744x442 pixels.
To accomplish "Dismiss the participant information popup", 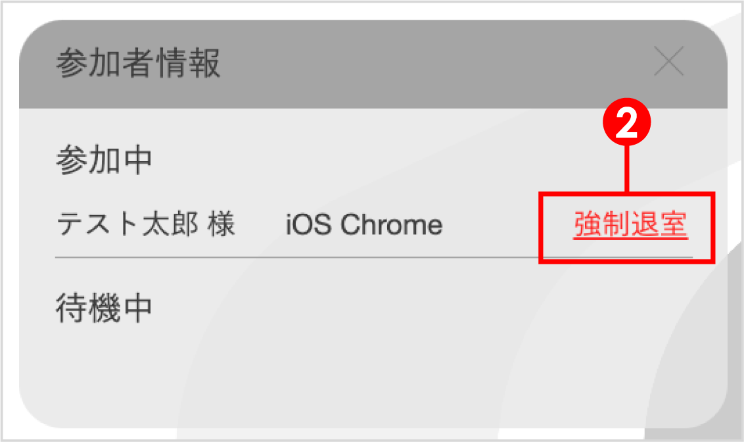I will [x=669, y=62].
